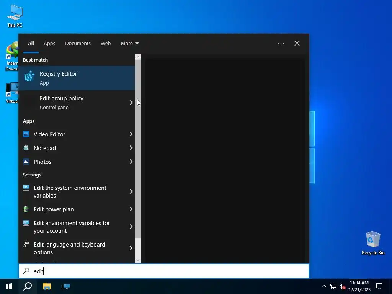Select the Recycle Bin desktop icon
This screenshot has height=294, width=392.
coord(373,243)
